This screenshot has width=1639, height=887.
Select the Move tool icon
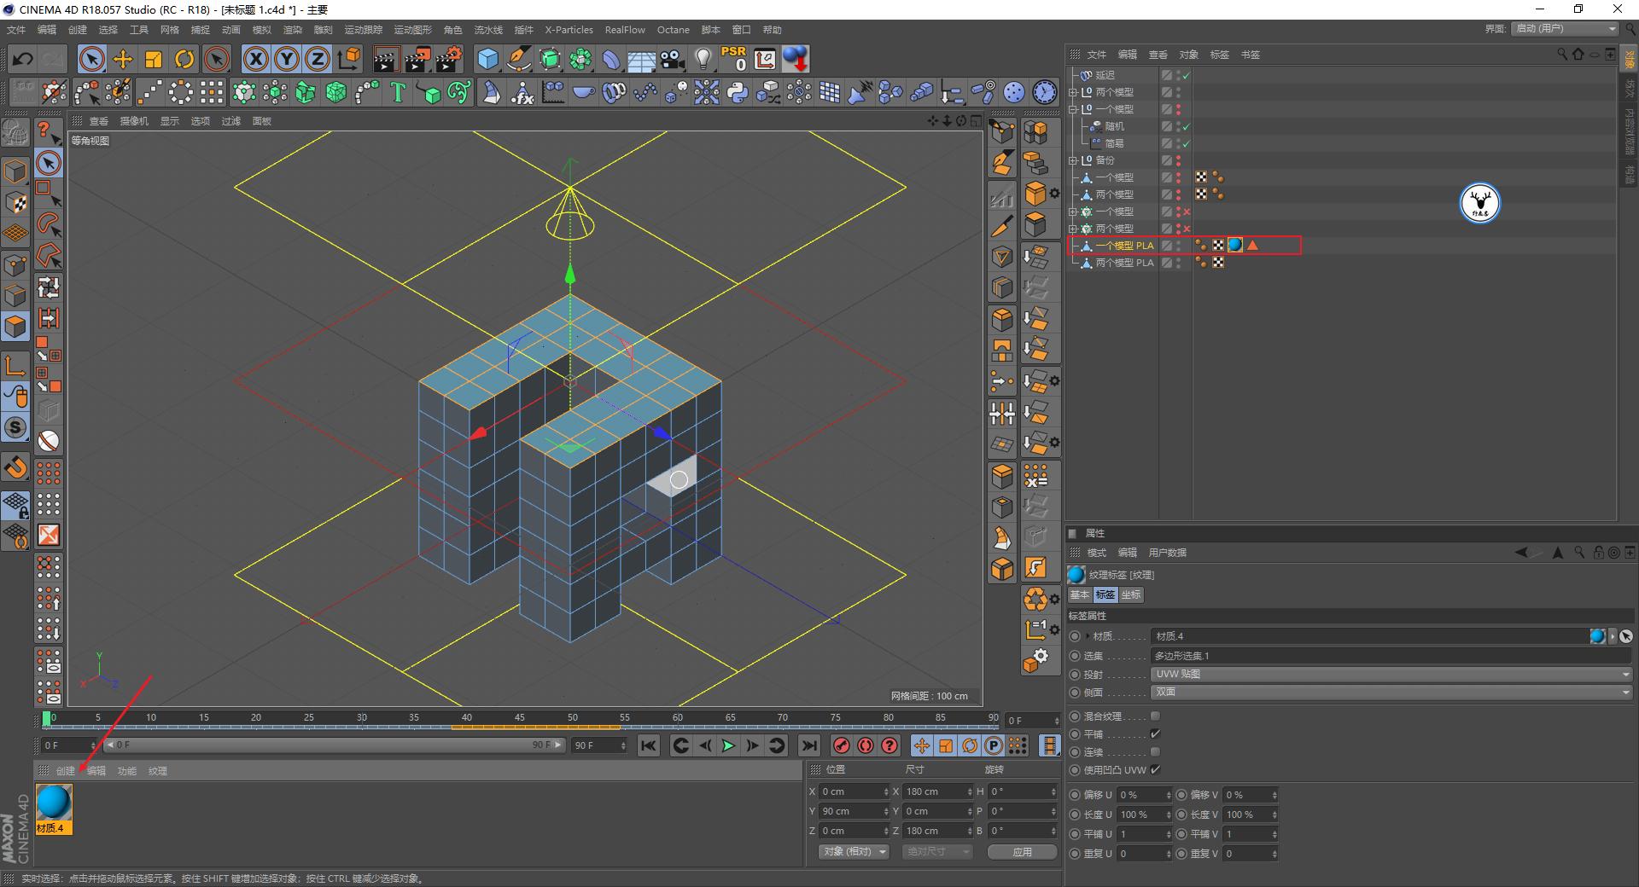[x=123, y=59]
